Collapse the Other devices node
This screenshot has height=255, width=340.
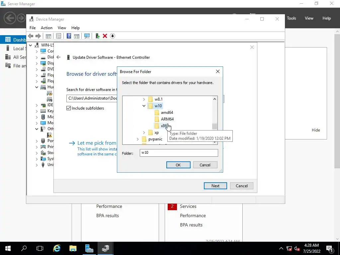tap(37, 129)
